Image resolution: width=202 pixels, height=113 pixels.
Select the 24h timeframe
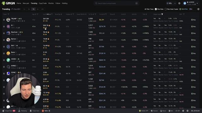42,9
